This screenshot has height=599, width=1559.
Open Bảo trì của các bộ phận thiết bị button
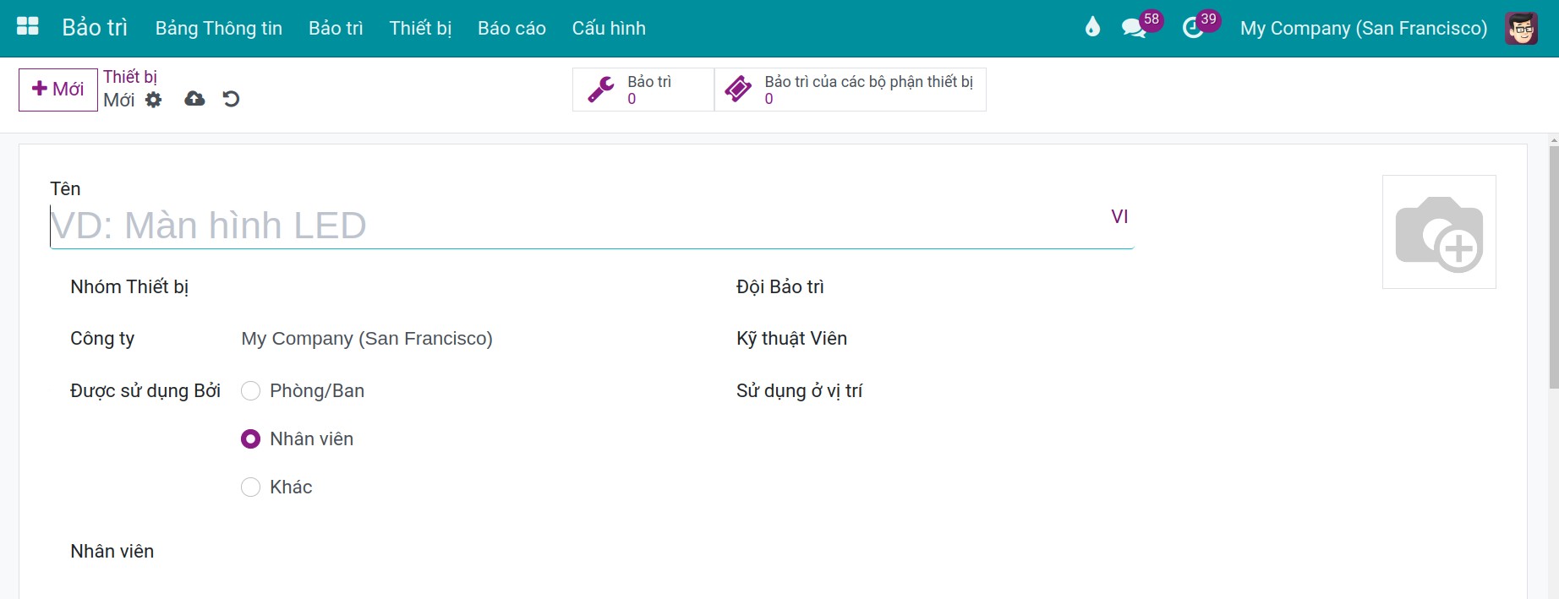tap(851, 90)
